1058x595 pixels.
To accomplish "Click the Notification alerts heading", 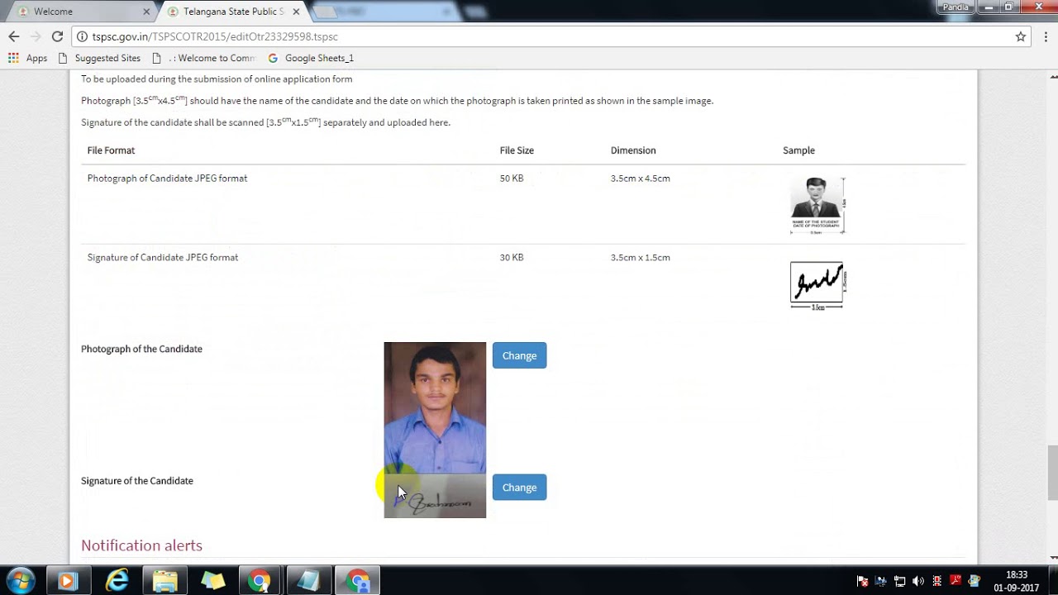I will pyautogui.click(x=141, y=545).
